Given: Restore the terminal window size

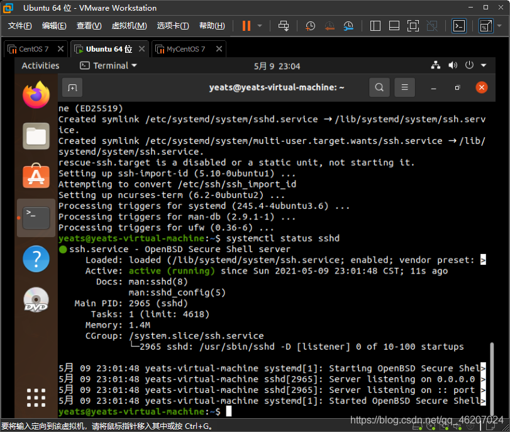Looking at the screenshot, I should tap(457, 87).
